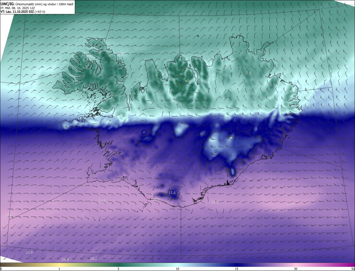Click the 15 tick label on the colour scale
Screen dimensions: 355x271
[237, 269]
